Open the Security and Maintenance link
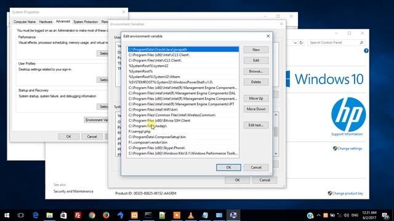The image size is (394, 221). click(x=73, y=191)
